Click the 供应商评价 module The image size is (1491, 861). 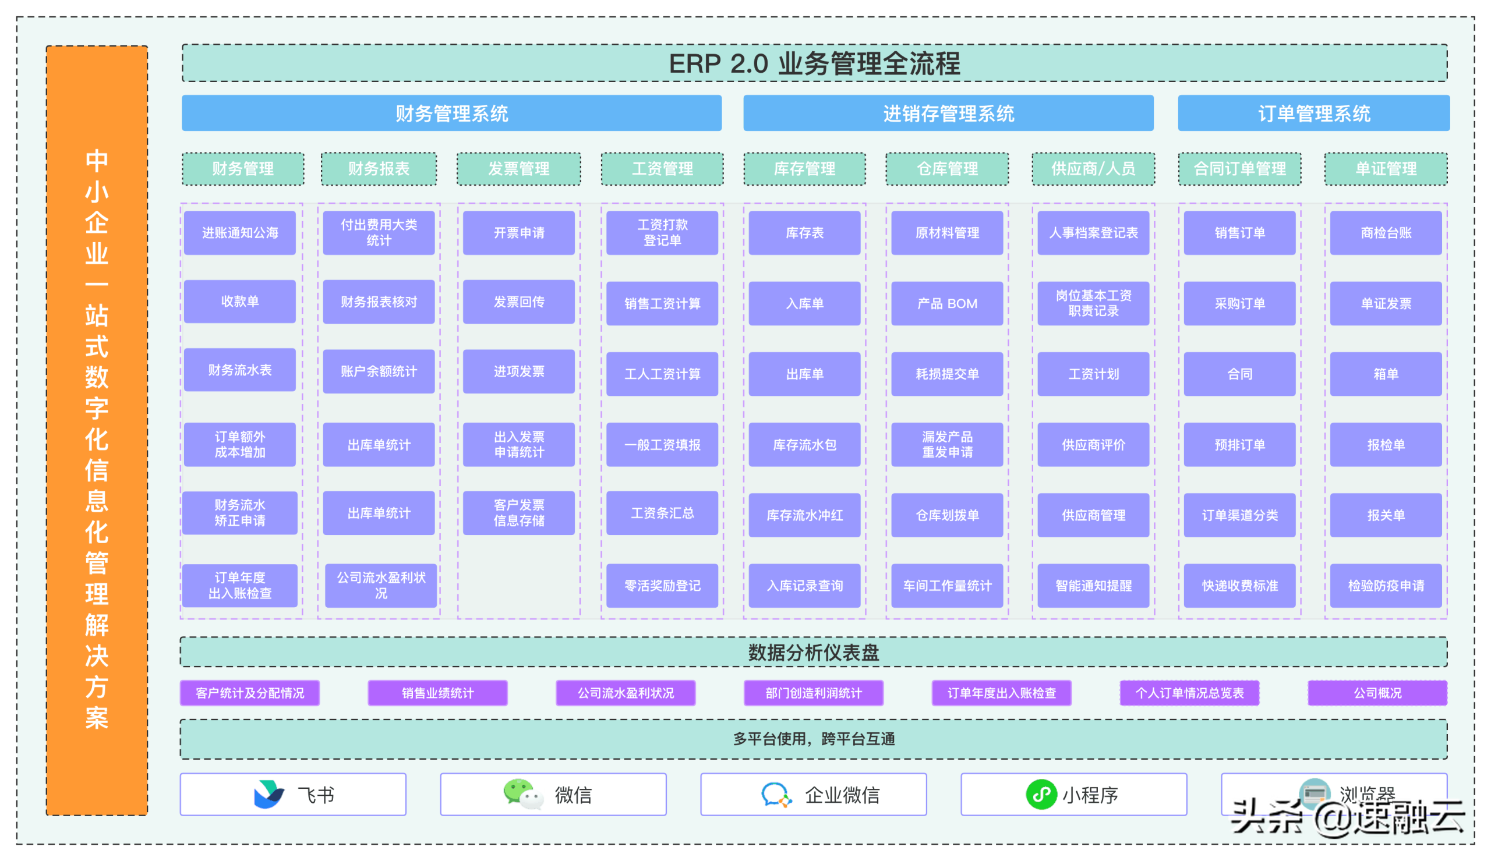(1093, 445)
